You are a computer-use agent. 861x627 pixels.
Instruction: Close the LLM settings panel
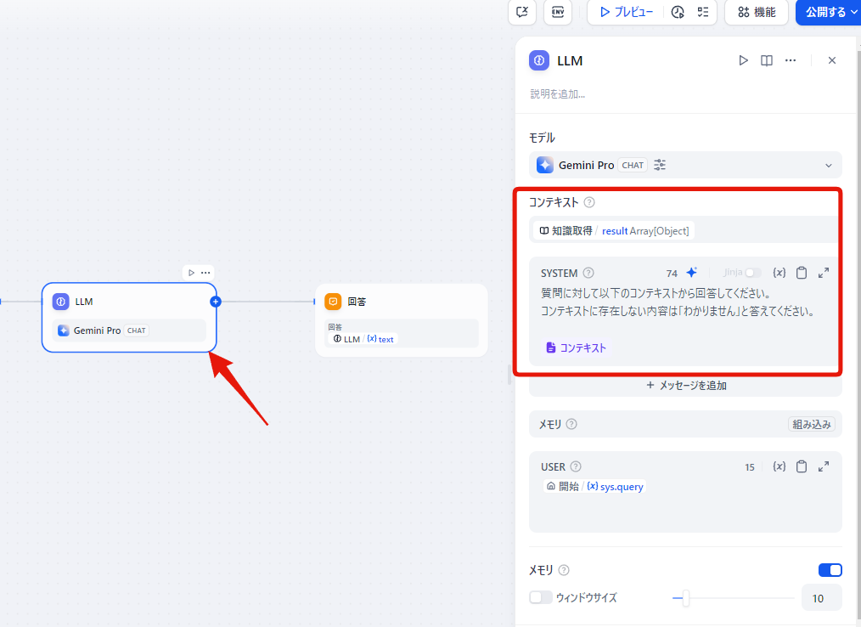point(832,60)
